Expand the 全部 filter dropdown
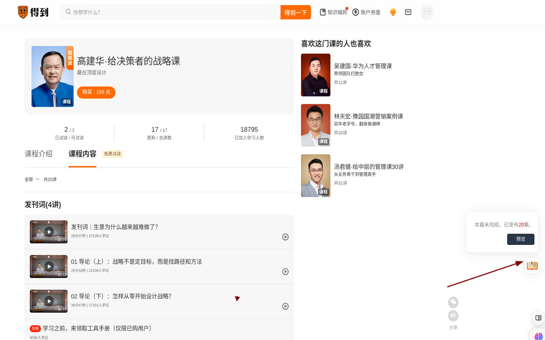 (32, 179)
